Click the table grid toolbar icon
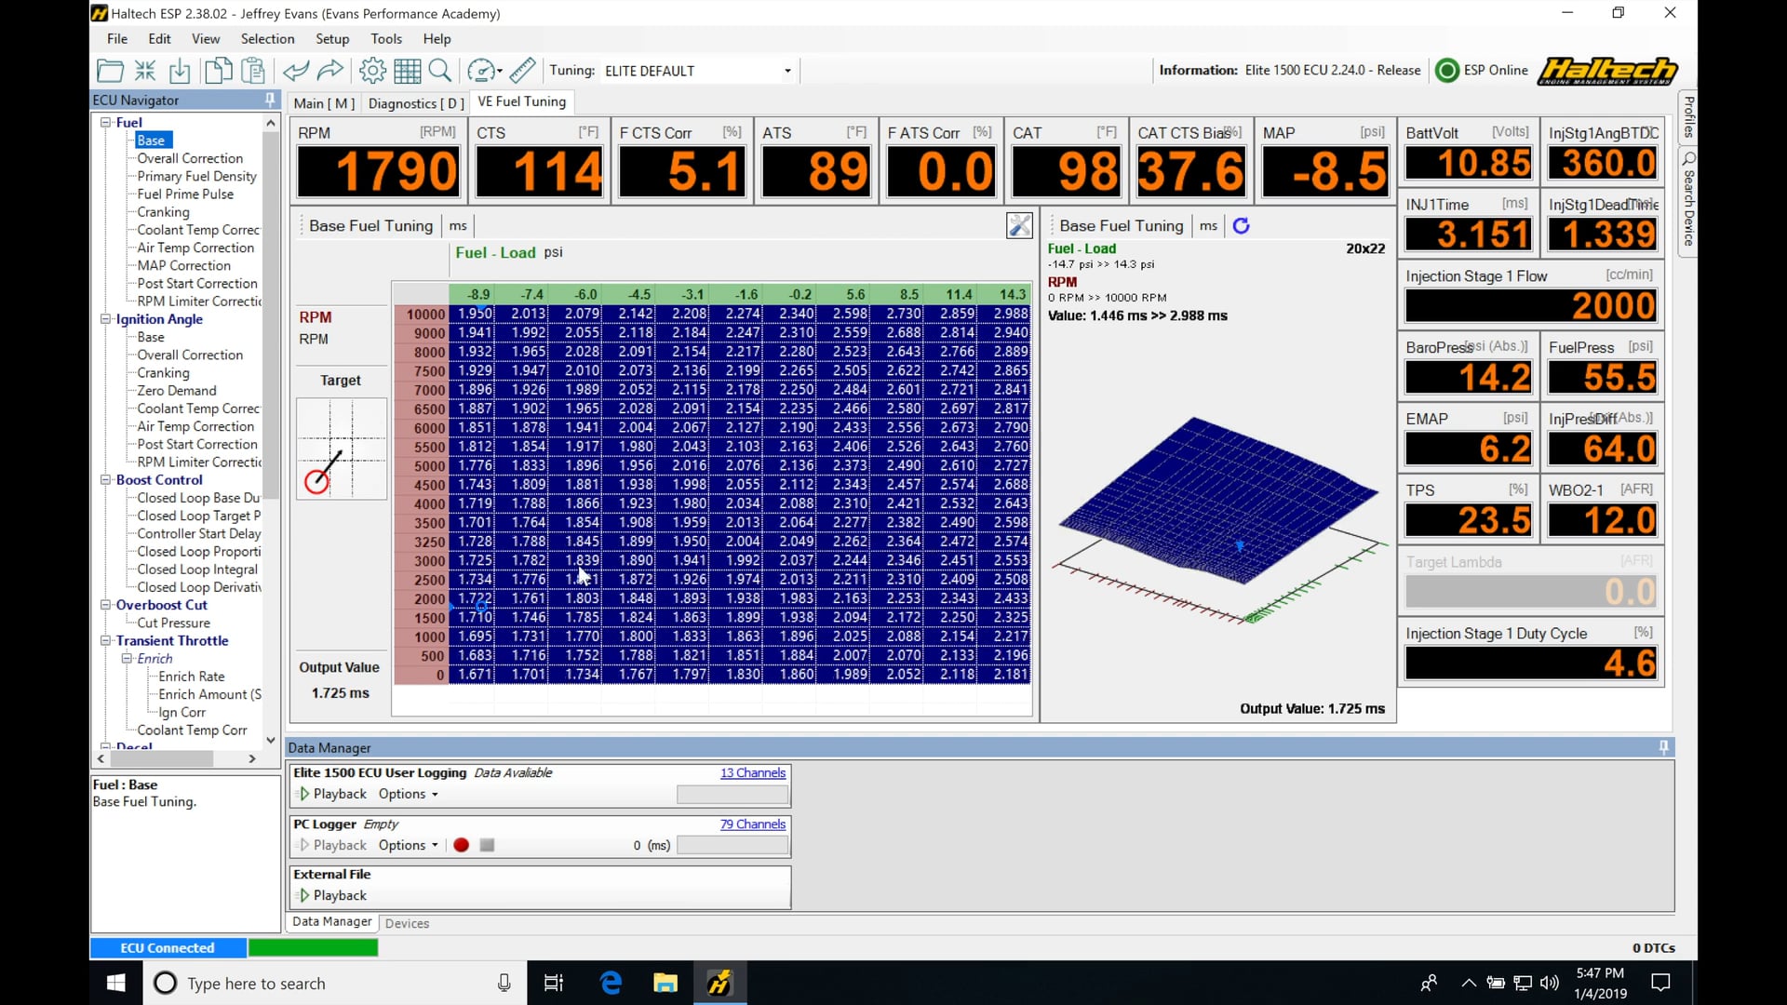The width and height of the screenshot is (1787, 1005). [x=407, y=71]
